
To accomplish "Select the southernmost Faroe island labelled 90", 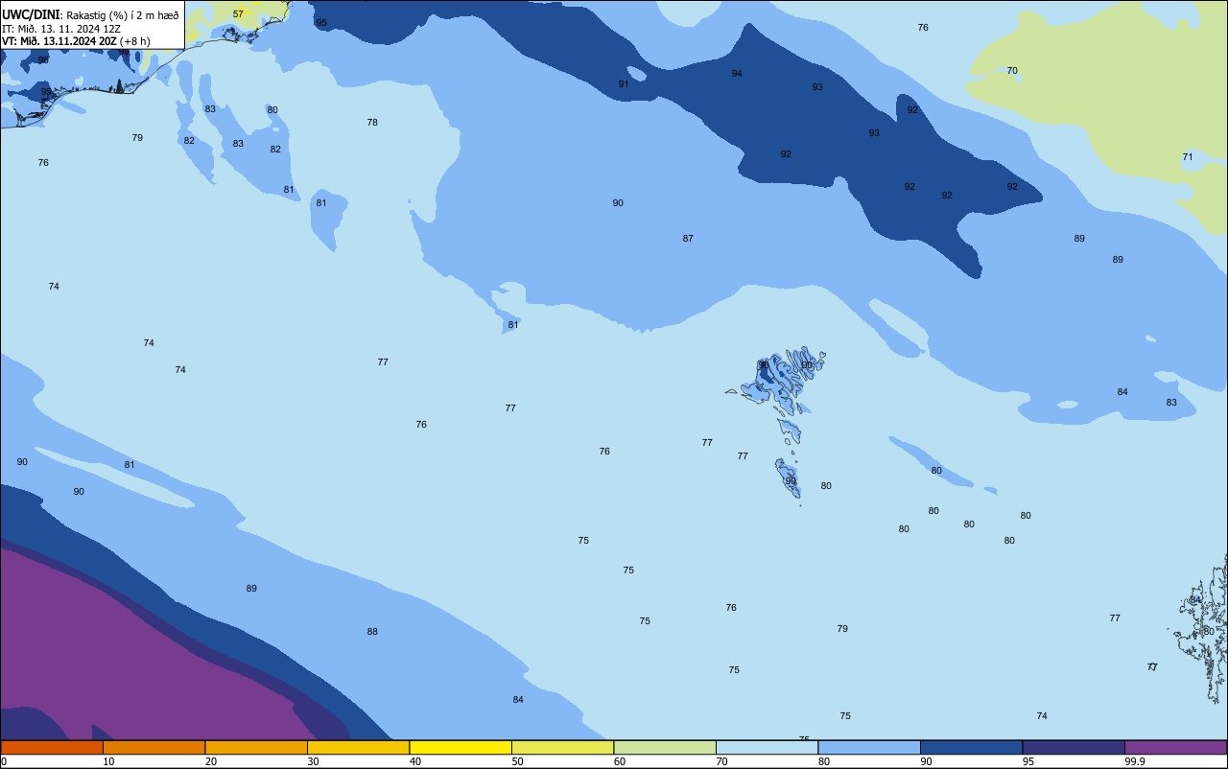I will tap(789, 478).
